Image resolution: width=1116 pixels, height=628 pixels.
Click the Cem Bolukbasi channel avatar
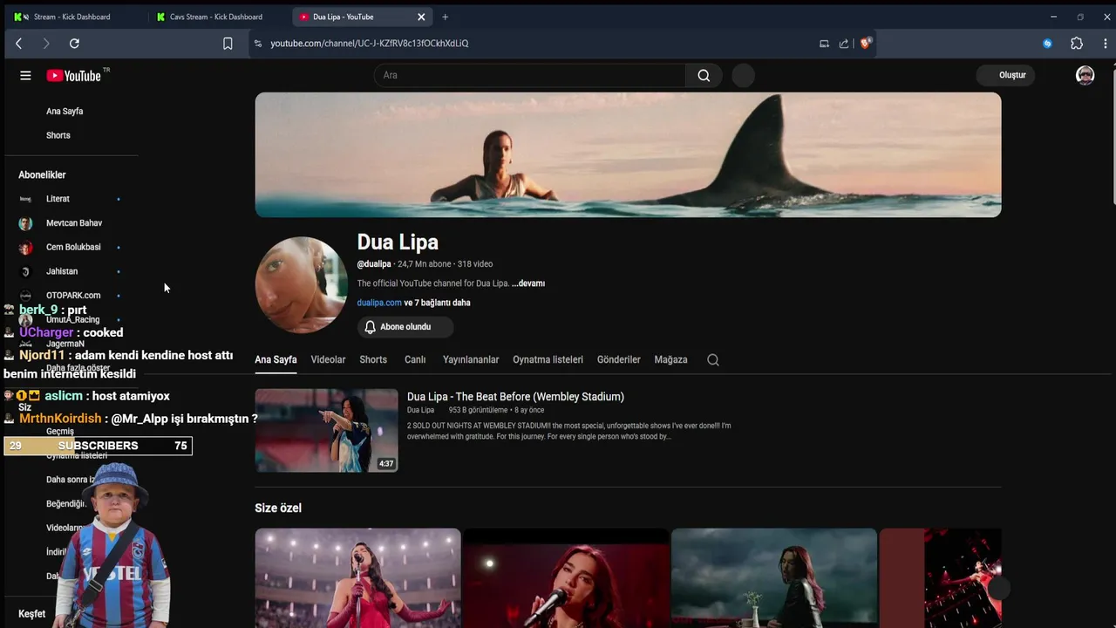coord(25,248)
